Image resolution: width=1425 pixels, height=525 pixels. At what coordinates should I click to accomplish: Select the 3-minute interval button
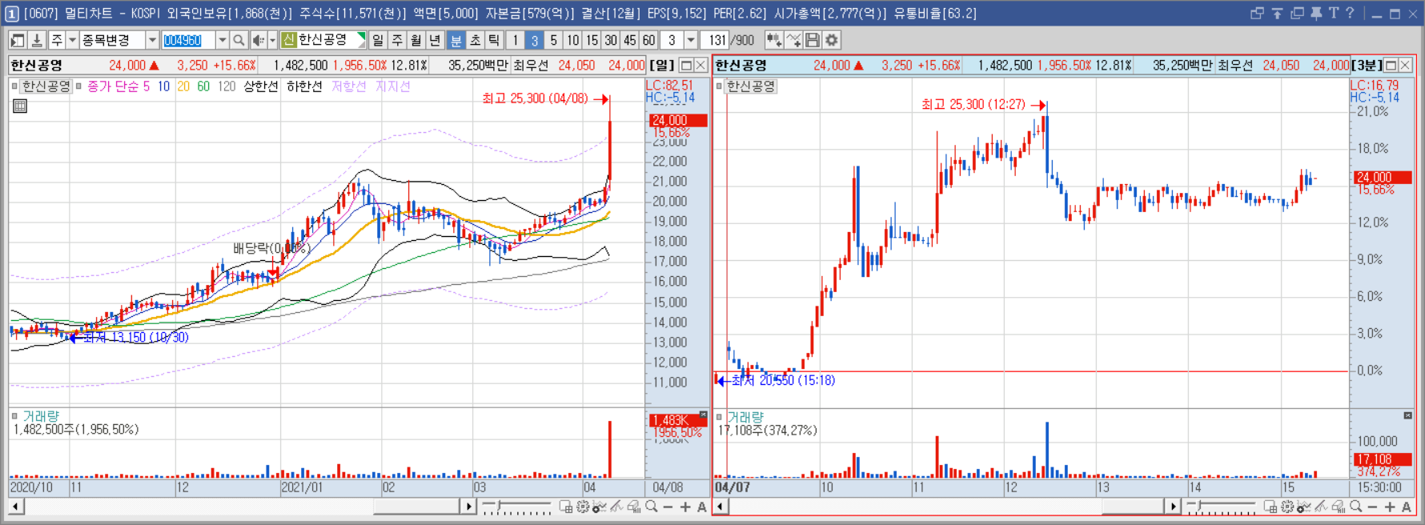pos(534,40)
